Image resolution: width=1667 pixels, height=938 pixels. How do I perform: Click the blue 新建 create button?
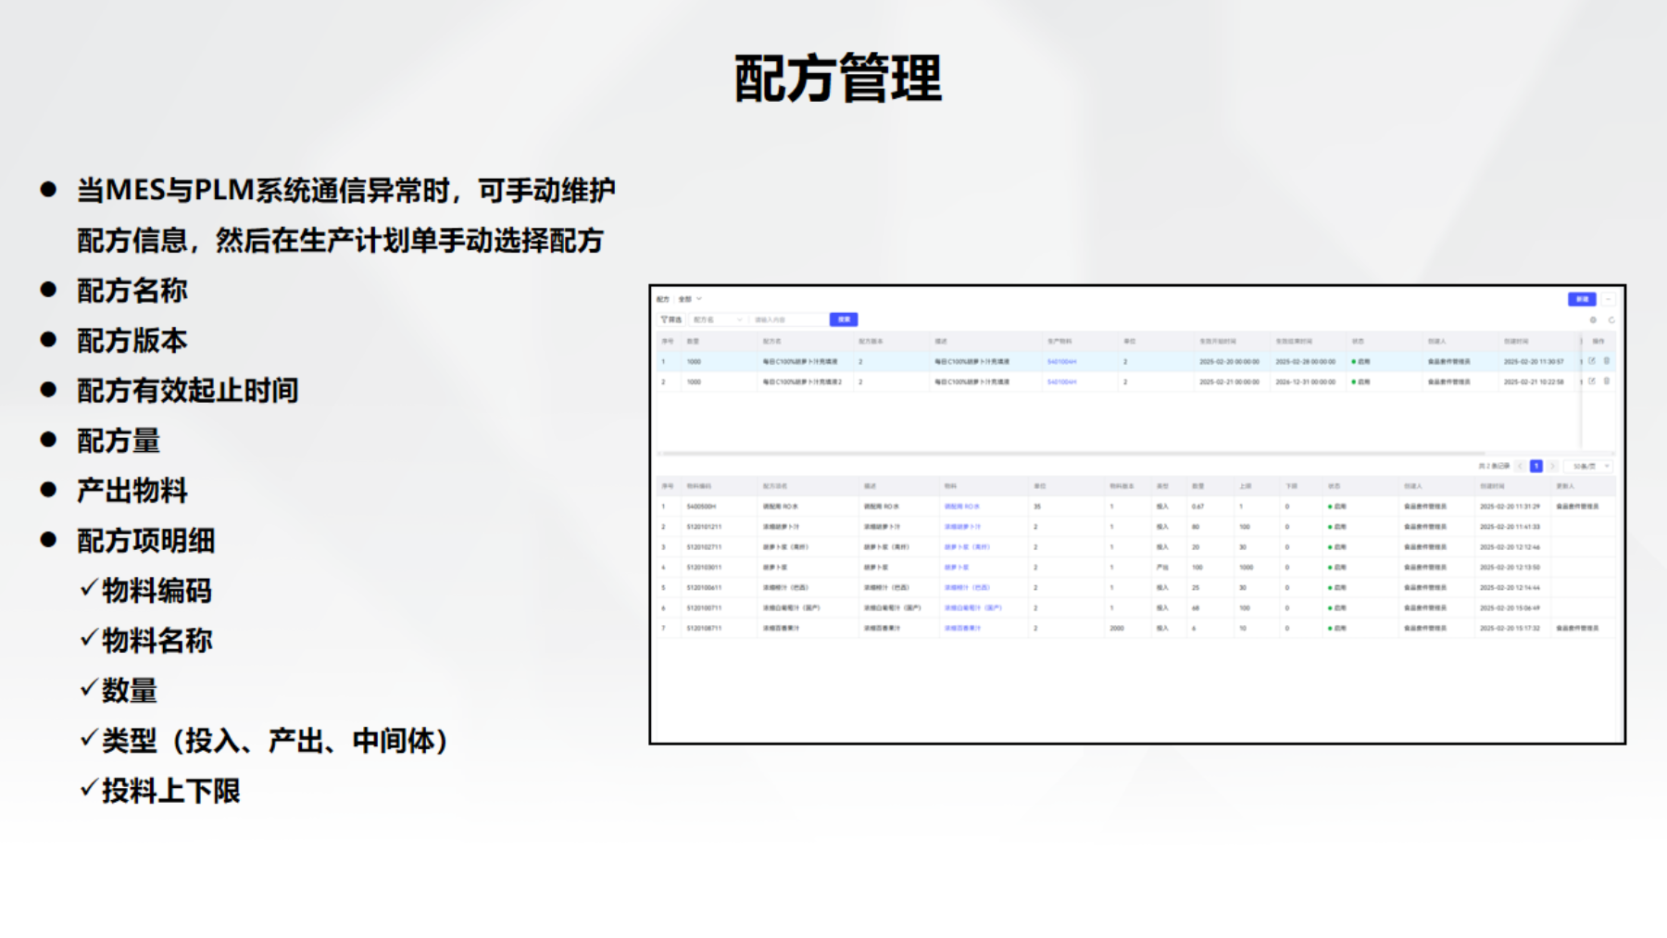pos(1581,299)
